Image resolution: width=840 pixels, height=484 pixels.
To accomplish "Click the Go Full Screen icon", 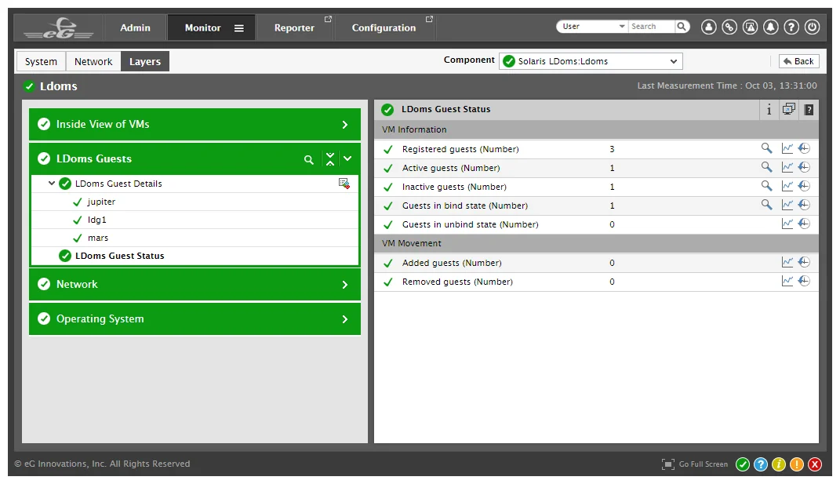I will (668, 464).
